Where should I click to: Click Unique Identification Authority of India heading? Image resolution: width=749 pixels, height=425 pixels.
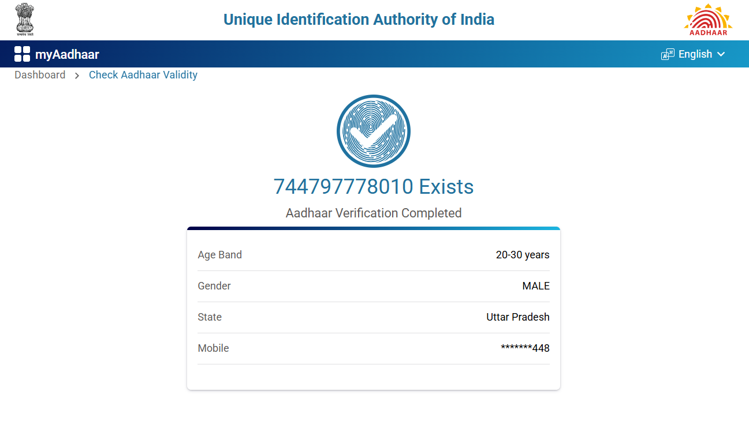click(359, 20)
